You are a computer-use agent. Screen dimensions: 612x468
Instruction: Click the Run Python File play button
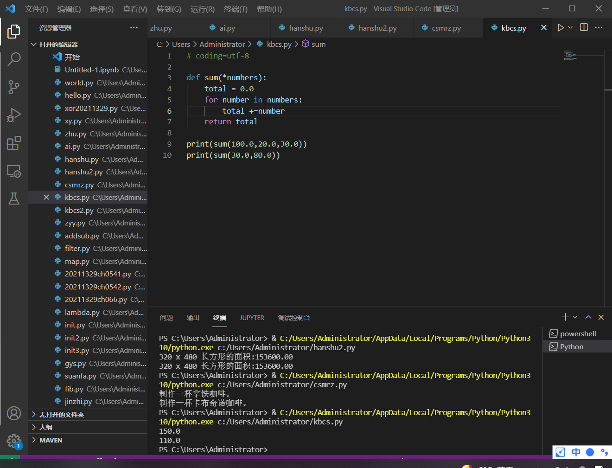tap(560, 28)
